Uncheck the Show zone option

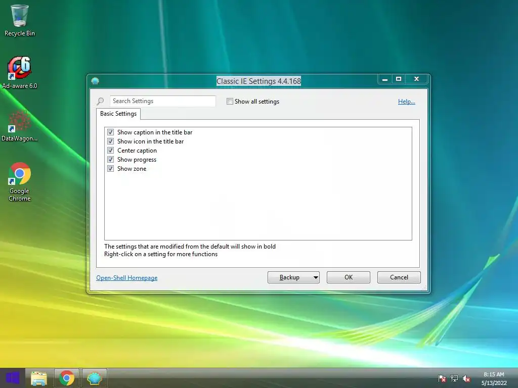[111, 169]
